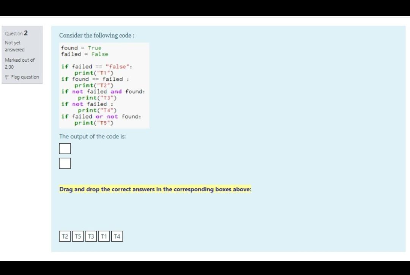This screenshot has height=275, width=410.
Task: Select the T2 draggable answer tile
Action: (65, 236)
